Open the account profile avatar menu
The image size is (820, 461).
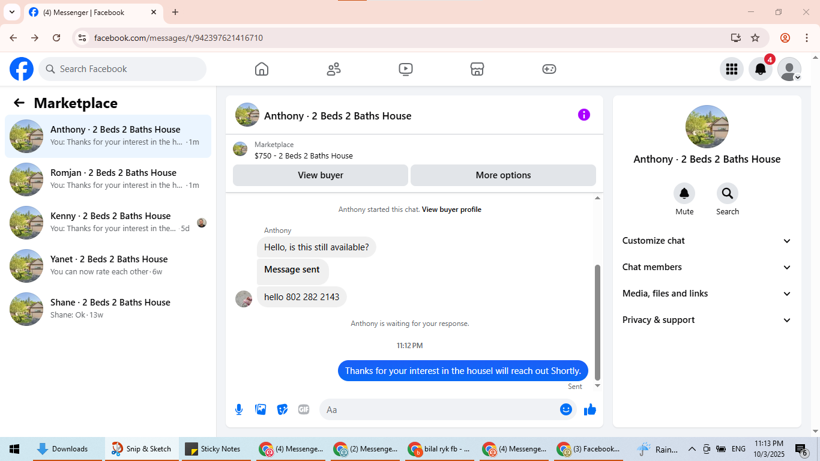(789, 69)
